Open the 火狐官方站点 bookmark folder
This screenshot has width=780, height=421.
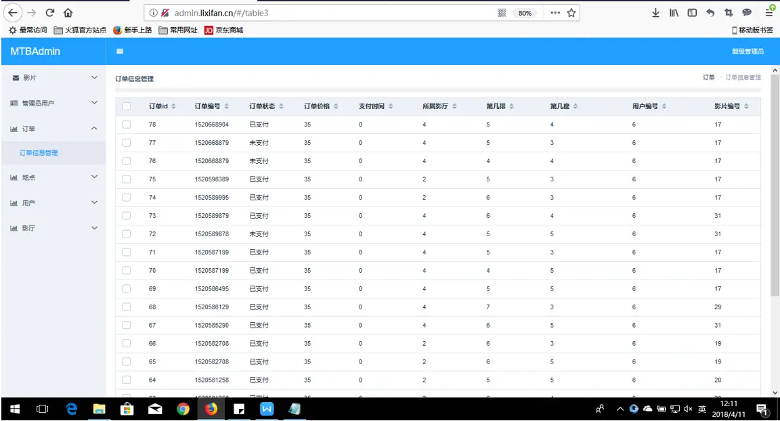click(x=80, y=30)
